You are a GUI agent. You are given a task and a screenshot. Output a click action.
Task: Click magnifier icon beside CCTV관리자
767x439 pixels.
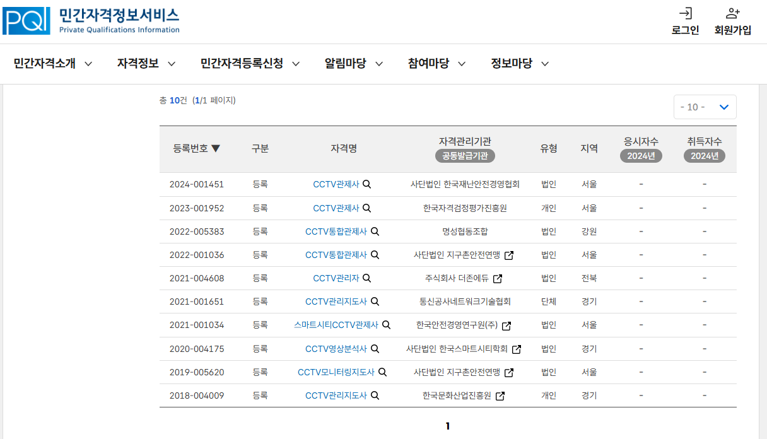366,278
